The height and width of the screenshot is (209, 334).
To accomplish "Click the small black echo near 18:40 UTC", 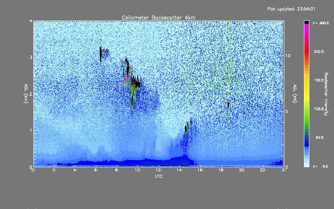I will (x=228, y=104).
